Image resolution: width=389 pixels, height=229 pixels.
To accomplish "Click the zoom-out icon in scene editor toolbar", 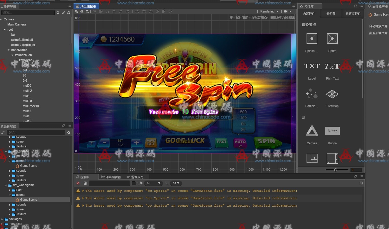I will [x=82, y=11].
